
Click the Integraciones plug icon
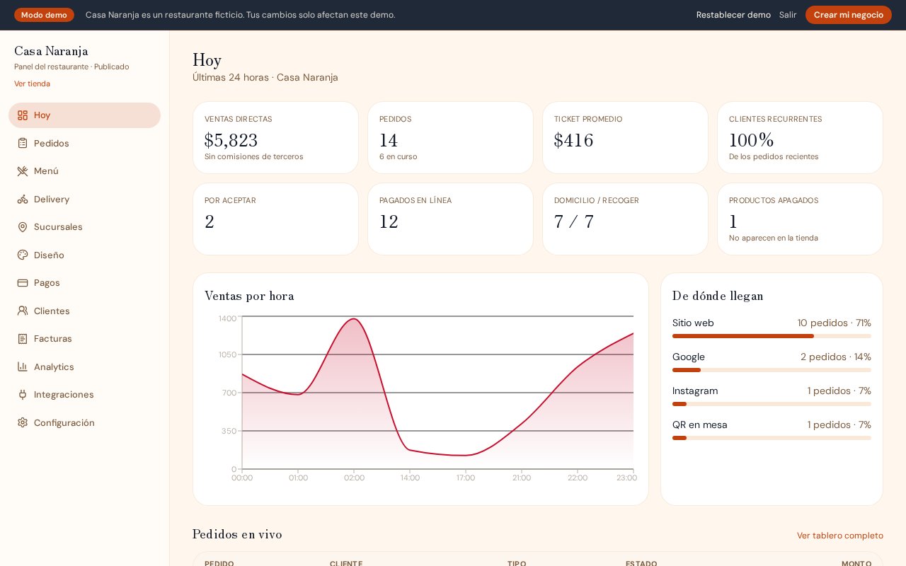pos(23,395)
